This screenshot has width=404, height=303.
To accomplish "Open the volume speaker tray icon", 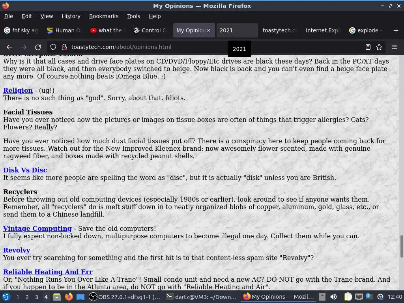I will tap(333, 297).
